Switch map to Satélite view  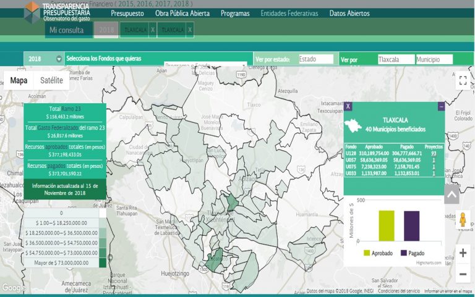click(x=51, y=80)
